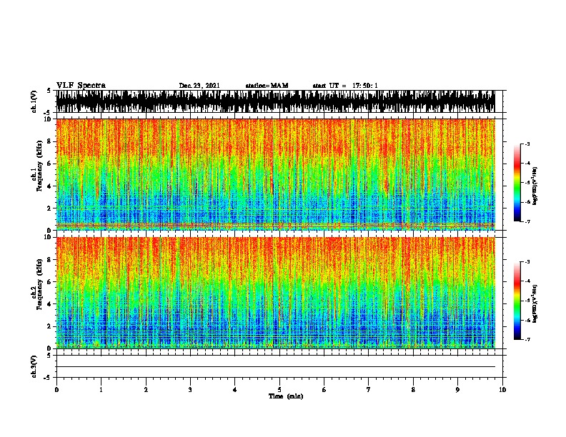This screenshot has width=566, height=437.
Task: Click the ch.2 color scale bar
Action: pyautogui.click(x=517, y=301)
